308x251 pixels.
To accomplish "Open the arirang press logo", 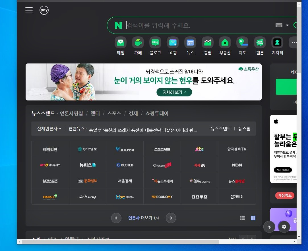I will tap(87, 197).
